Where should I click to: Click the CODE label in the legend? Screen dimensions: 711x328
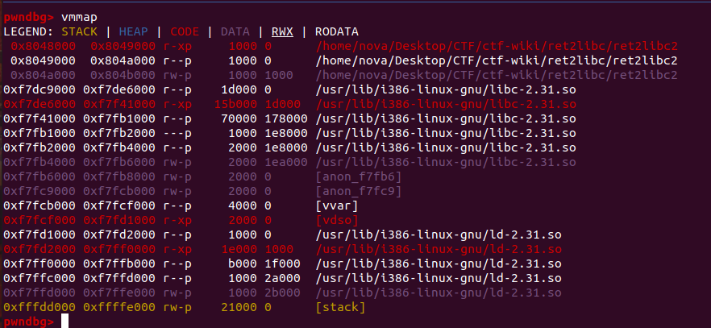coord(185,31)
